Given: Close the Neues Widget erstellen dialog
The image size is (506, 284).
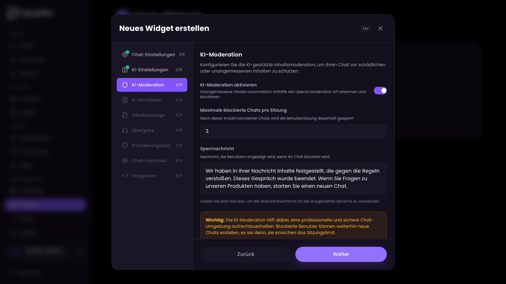Looking at the screenshot, I should coord(380,28).
